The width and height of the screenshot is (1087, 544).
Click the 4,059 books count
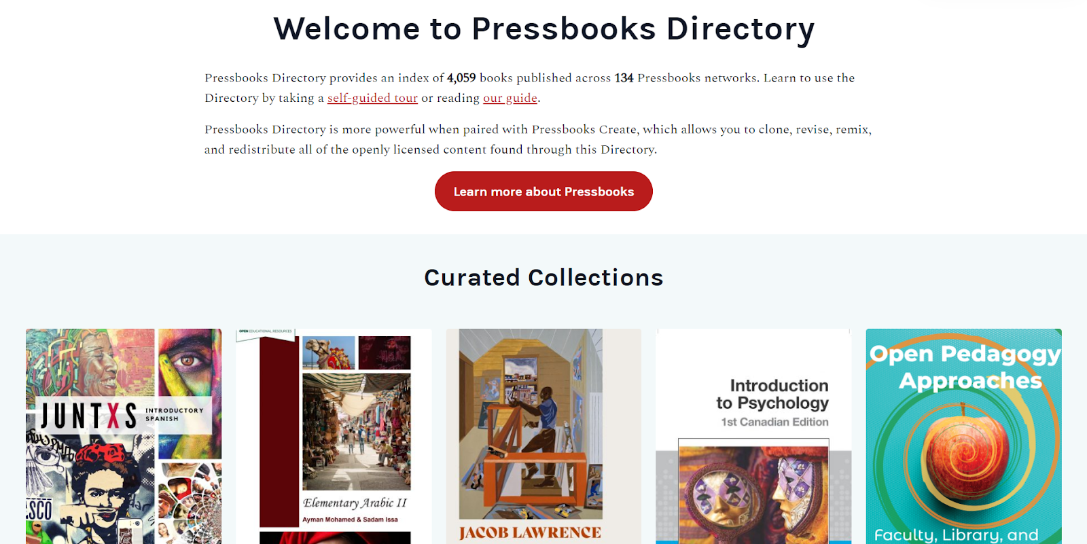pyautogui.click(x=461, y=77)
